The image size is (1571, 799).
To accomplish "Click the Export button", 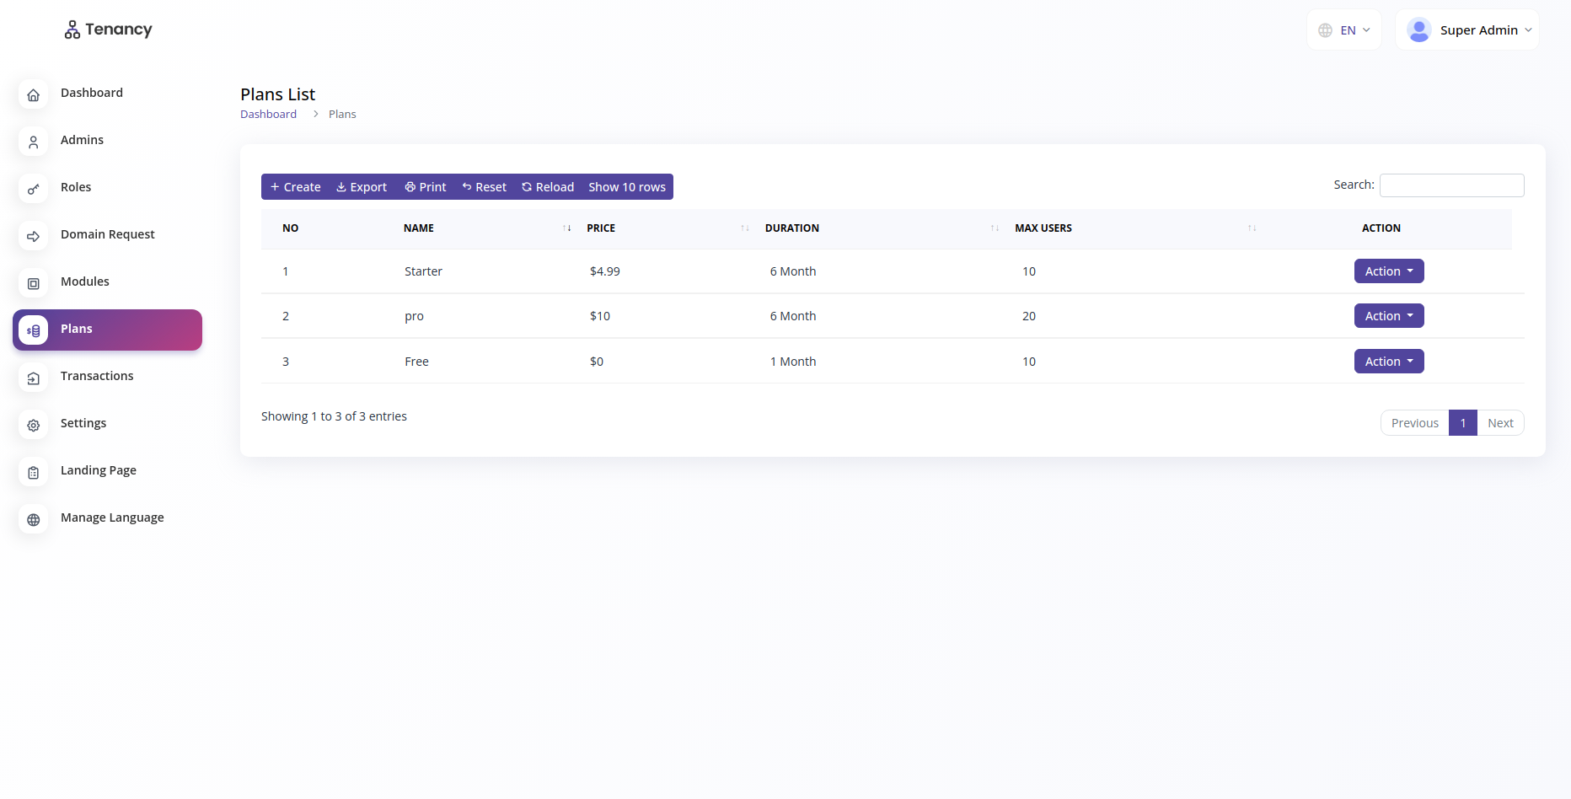I will 362,187.
